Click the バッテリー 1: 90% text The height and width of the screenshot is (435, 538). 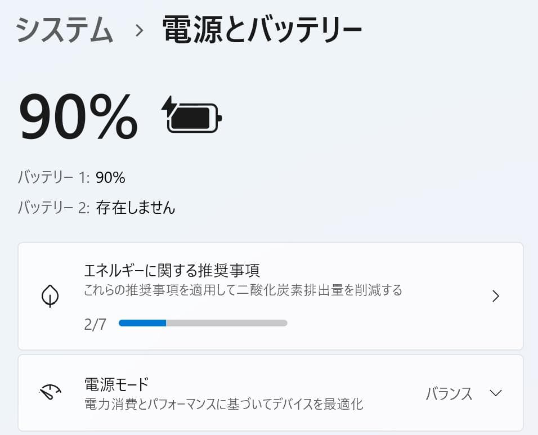click(x=71, y=177)
